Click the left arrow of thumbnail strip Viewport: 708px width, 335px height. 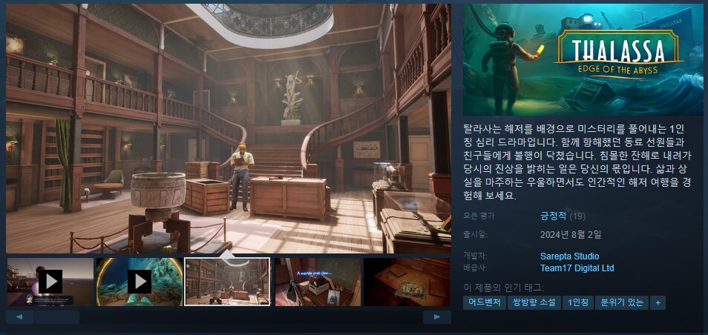20,317
